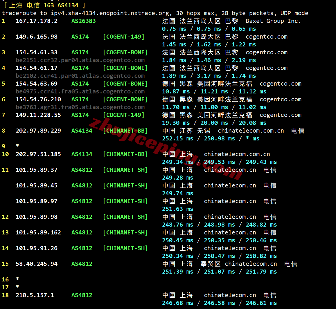Viewport: 336px width, 309px height.
Task: Click IP address 101.95.89.162
Action: [38, 232]
